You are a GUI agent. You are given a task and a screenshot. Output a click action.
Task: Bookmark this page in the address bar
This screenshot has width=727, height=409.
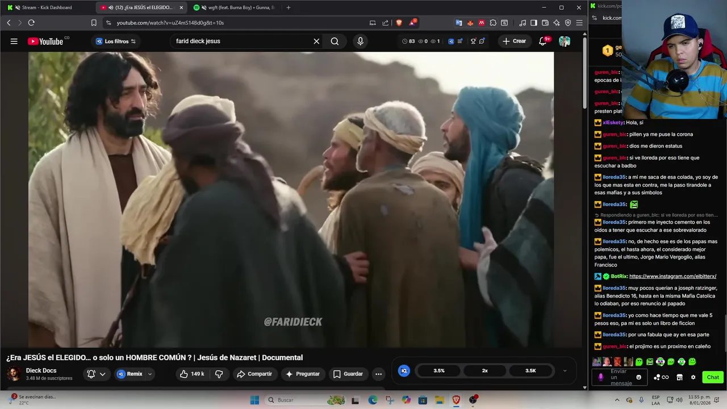[x=94, y=23]
